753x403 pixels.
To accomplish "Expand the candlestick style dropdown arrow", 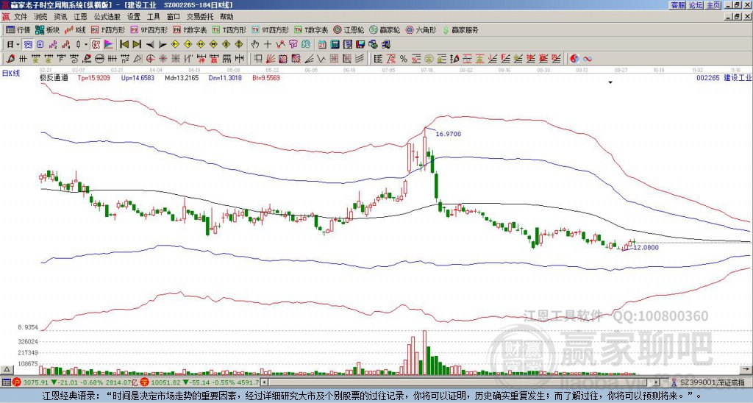I will click(x=86, y=45).
